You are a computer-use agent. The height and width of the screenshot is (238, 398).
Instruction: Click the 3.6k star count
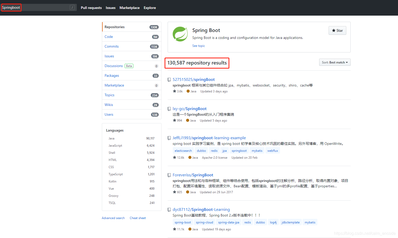(178, 91)
